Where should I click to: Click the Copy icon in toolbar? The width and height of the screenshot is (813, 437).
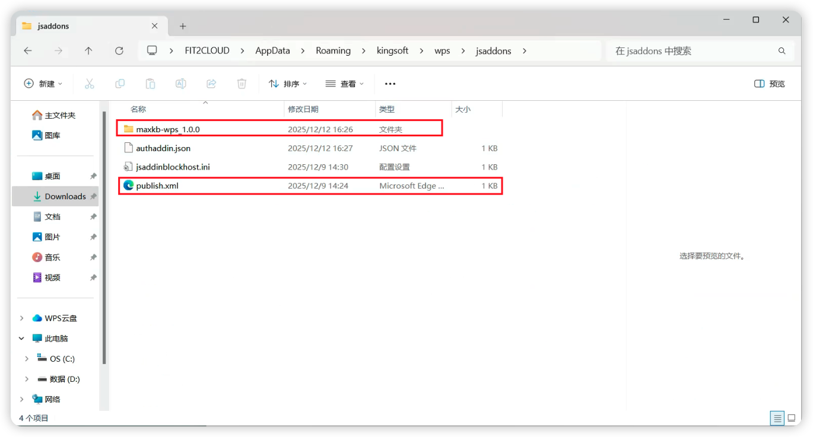pyautogui.click(x=120, y=84)
